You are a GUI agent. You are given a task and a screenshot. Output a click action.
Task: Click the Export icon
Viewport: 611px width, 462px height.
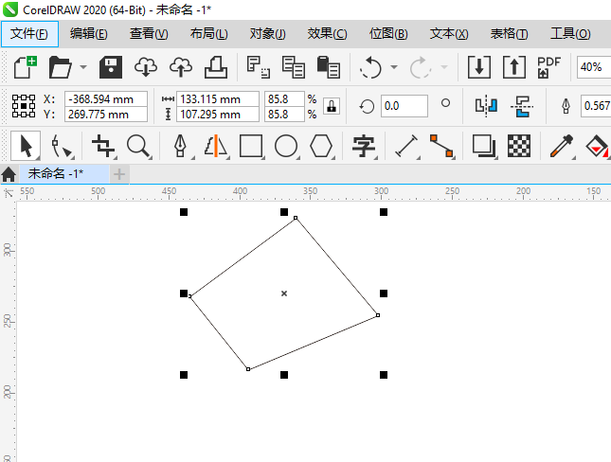[x=514, y=67]
